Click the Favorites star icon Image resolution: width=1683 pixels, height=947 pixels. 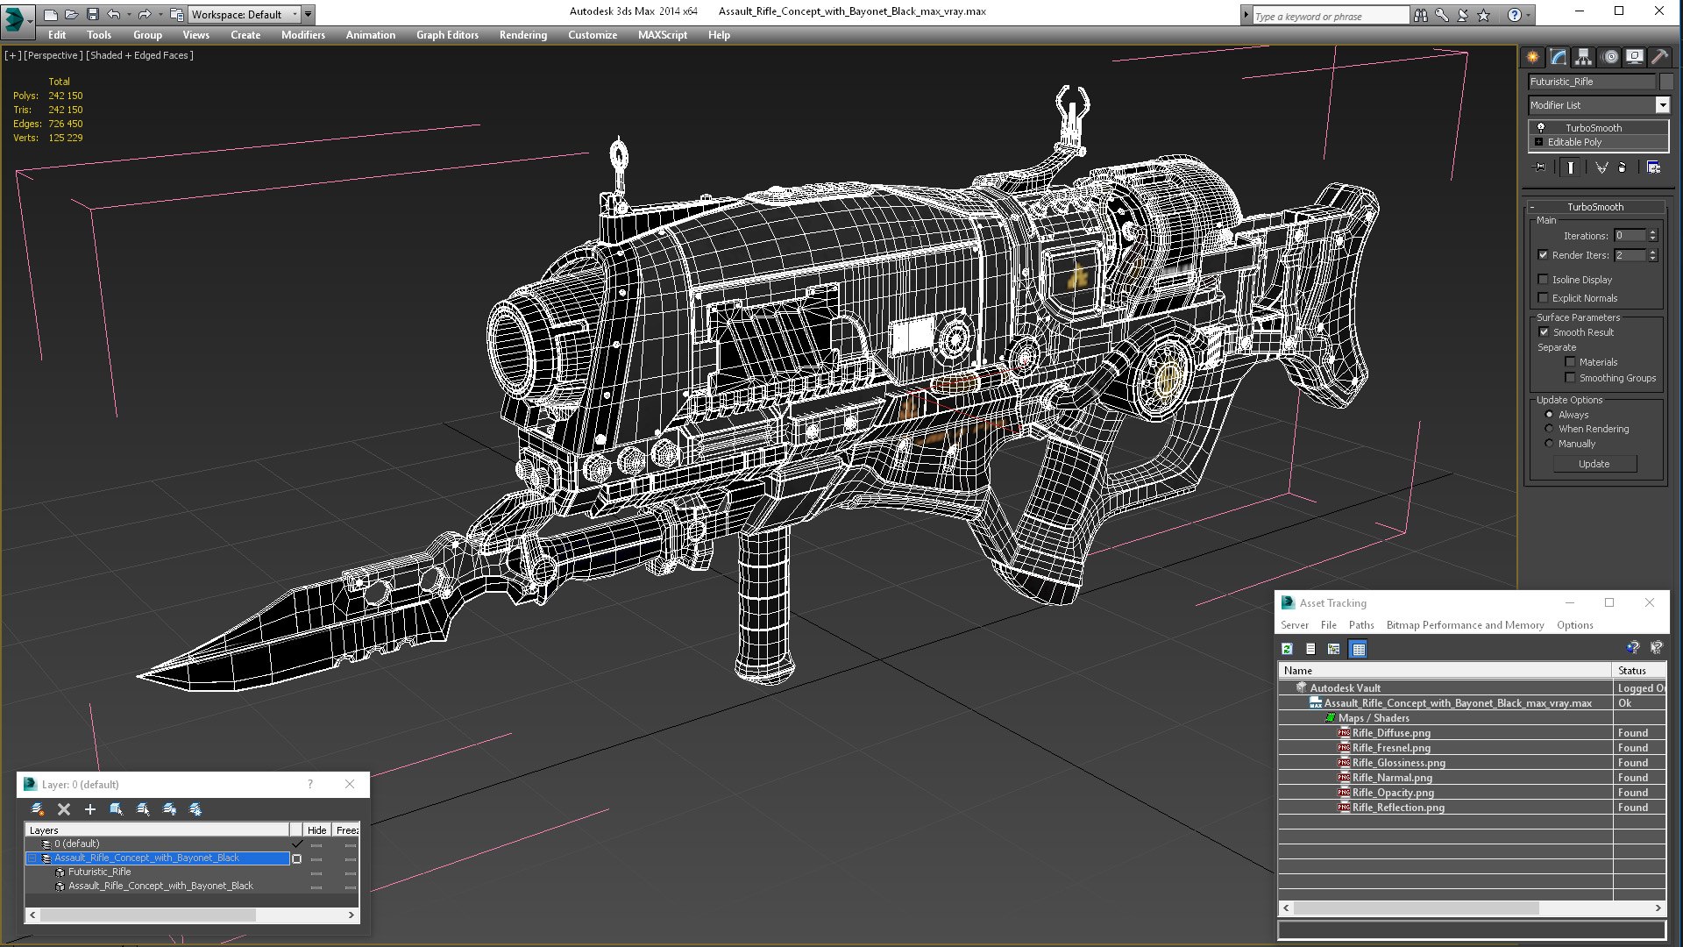[x=1484, y=15]
